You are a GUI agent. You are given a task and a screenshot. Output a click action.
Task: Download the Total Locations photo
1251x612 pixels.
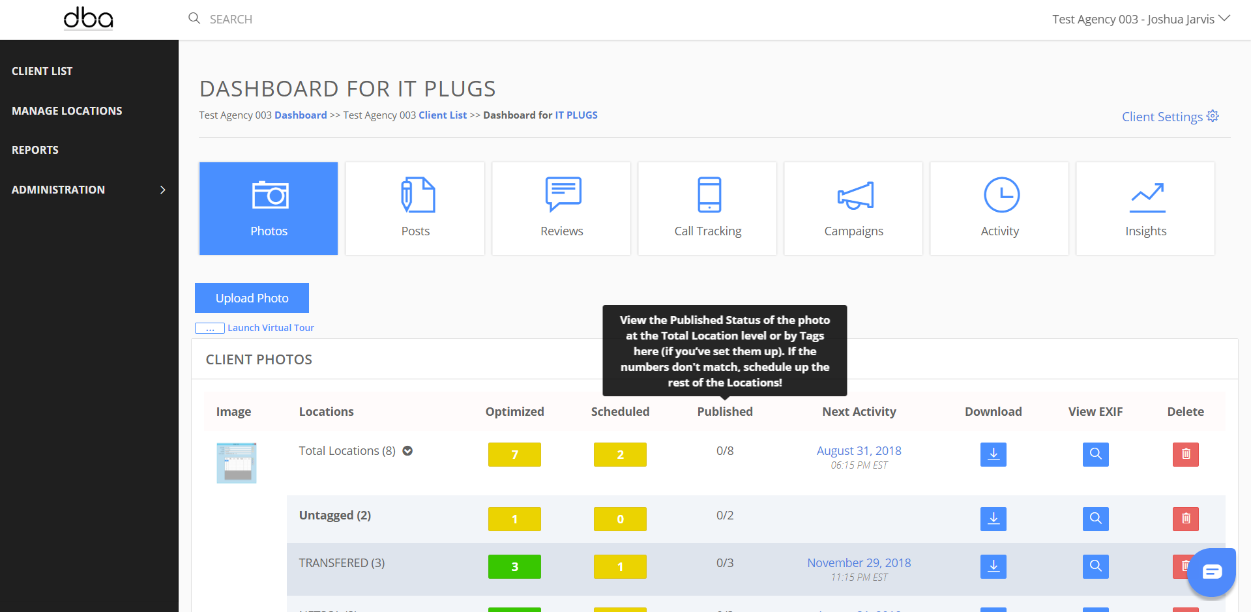pos(993,454)
